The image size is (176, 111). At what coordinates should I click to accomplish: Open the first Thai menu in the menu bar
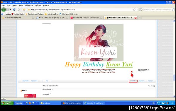coord(3,6)
